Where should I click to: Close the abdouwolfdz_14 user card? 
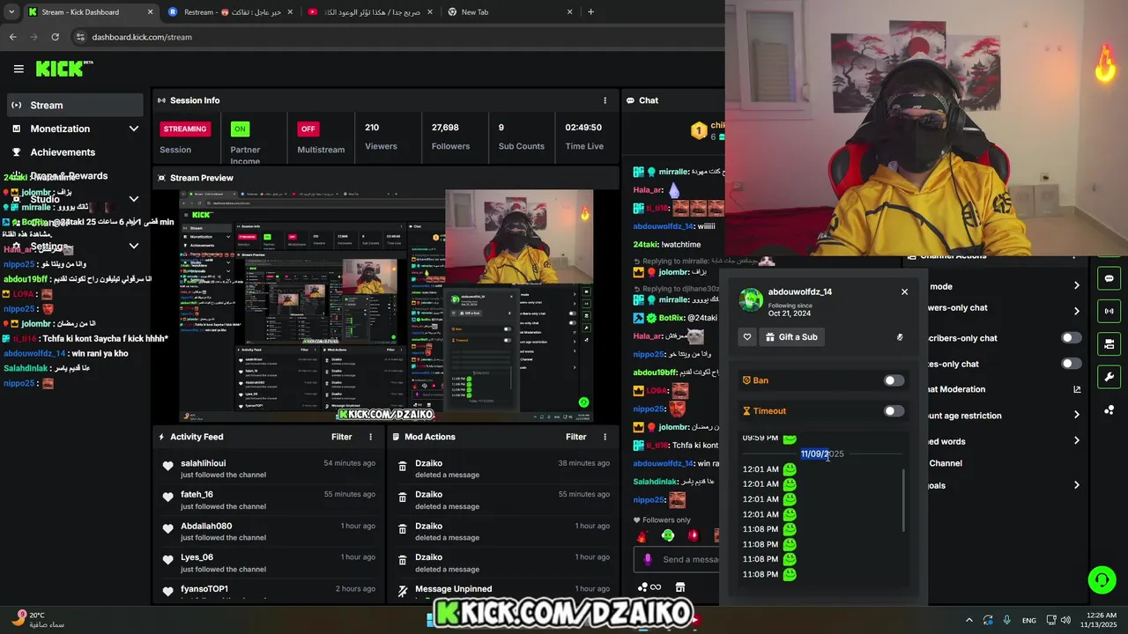(x=904, y=291)
